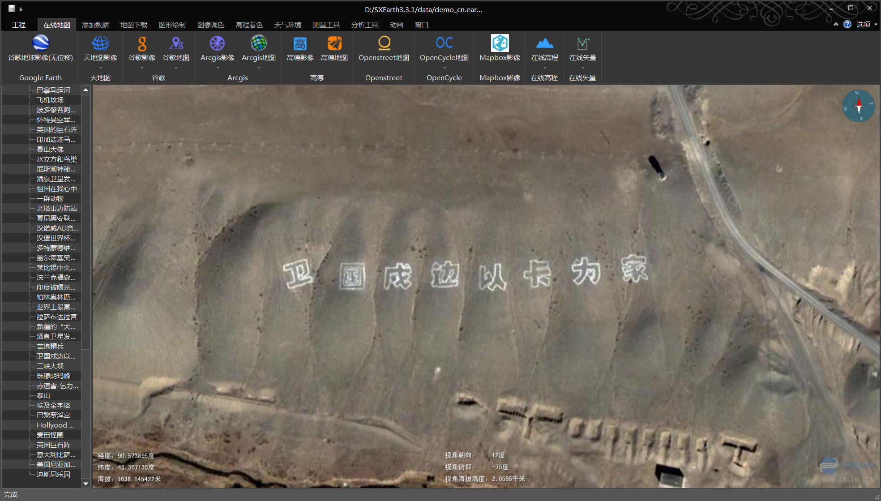Enable 在线矢量 vector icon
This screenshot has height=501, width=881.
click(x=582, y=43)
